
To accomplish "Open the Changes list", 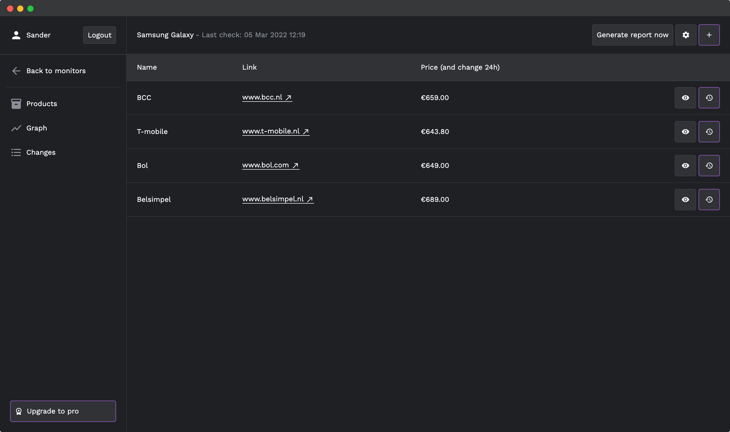I will pos(41,152).
